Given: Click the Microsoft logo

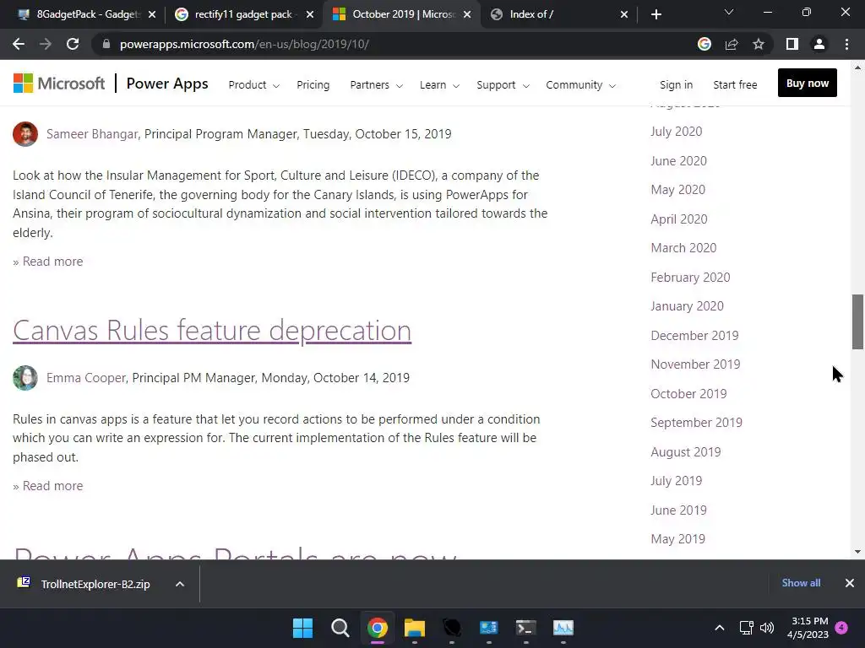Looking at the screenshot, I should point(59,84).
